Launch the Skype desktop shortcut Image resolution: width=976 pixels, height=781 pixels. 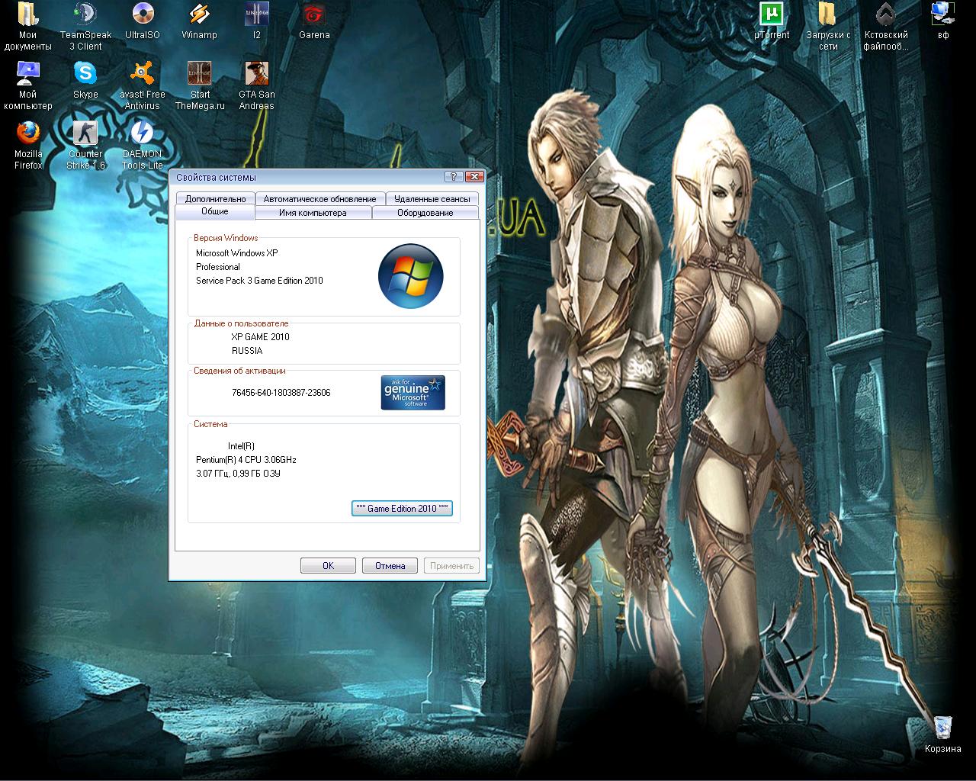tap(85, 80)
